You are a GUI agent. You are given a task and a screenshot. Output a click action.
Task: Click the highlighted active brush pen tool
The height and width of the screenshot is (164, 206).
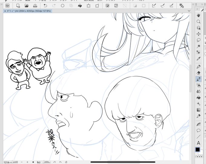198,79
